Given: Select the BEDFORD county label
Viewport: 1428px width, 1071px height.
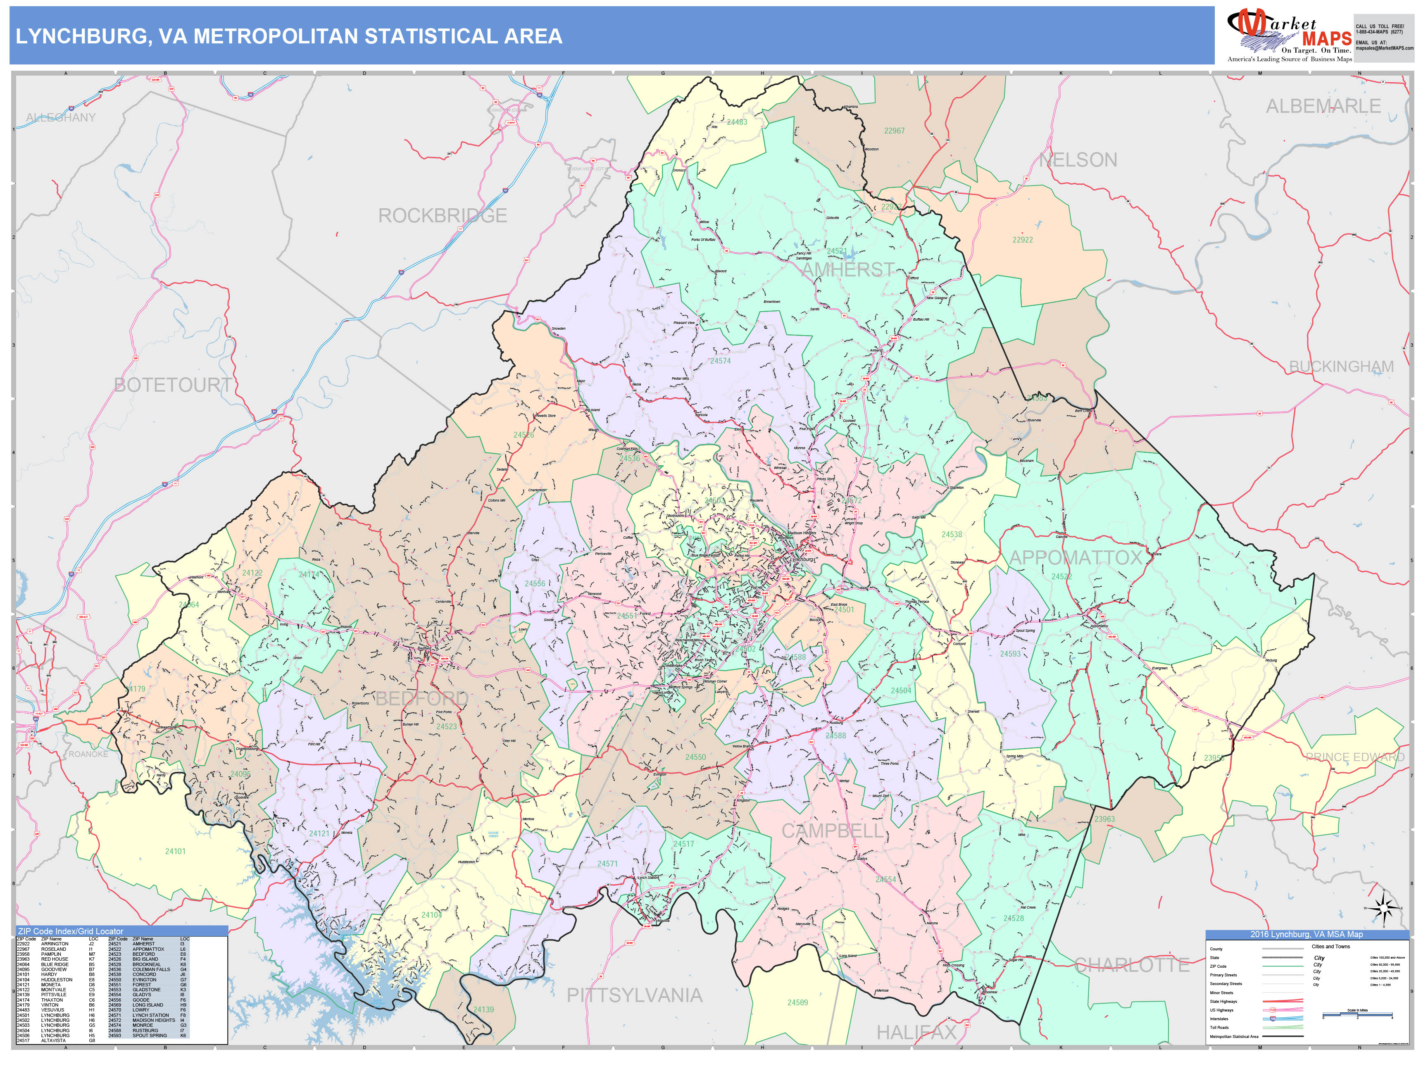Looking at the screenshot, I should pyautogui.click(x=421, y=699).
